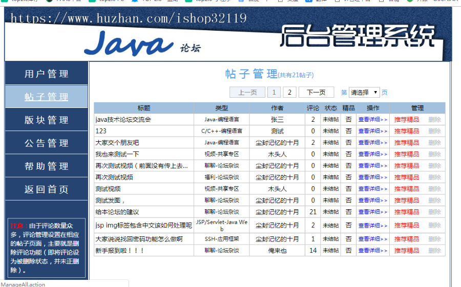Image resolution: width=461 pixels, height=287 pixels.
Task: Delete the java技术论坛交流会 post
Action: pos(434,120)
